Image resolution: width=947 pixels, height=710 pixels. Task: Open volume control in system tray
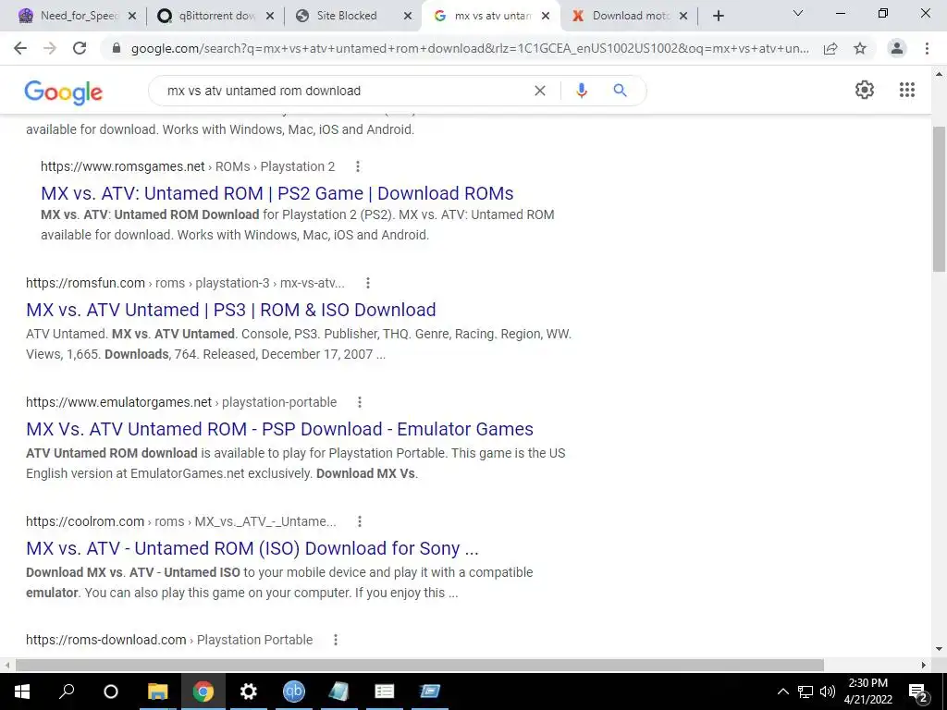click(828, 692)
